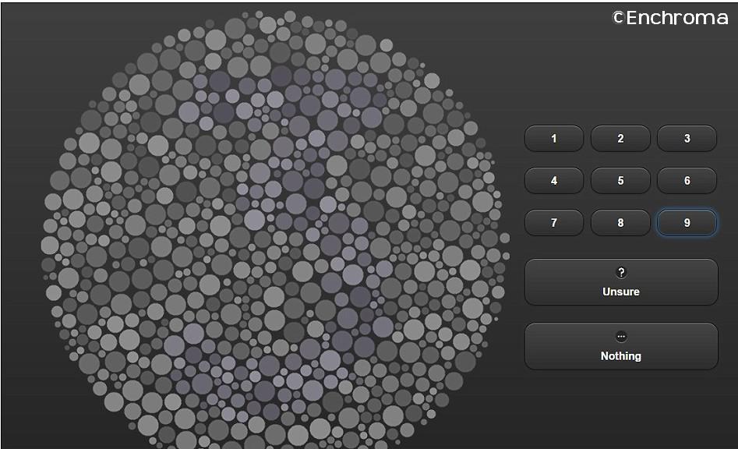Answer with the number 5

(620, 181)
